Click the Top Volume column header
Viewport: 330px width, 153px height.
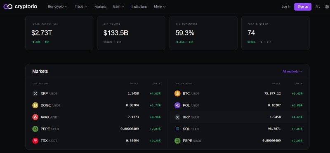tap(40, 83)
